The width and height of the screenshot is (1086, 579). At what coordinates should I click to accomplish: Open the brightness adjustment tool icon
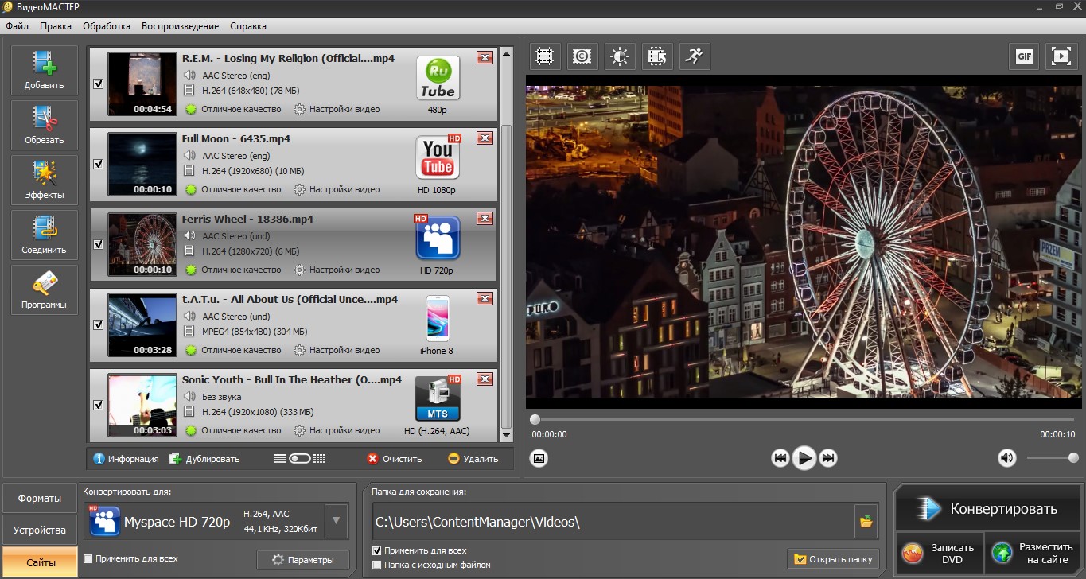coord(620,56)
